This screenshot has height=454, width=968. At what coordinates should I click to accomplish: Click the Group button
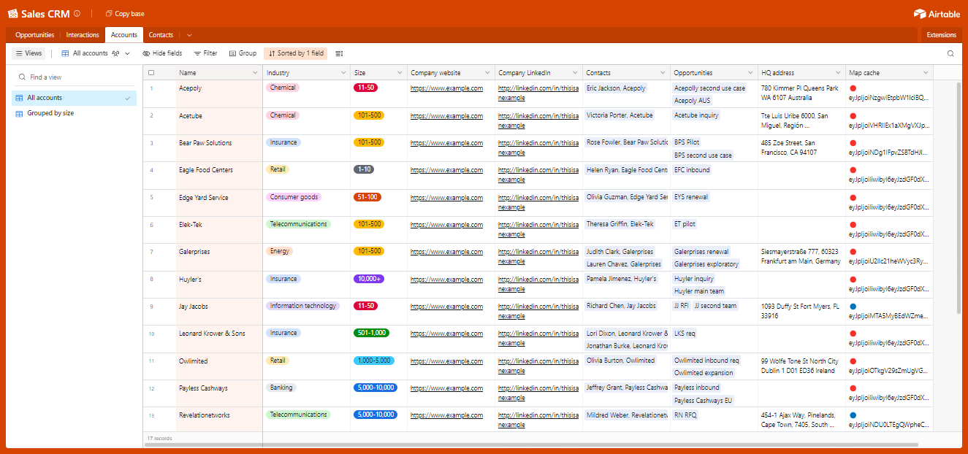[x=243, y=53]
